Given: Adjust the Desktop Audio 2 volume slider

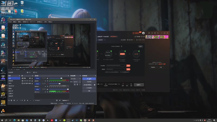Looking at the screenshot, I should 59,84.
